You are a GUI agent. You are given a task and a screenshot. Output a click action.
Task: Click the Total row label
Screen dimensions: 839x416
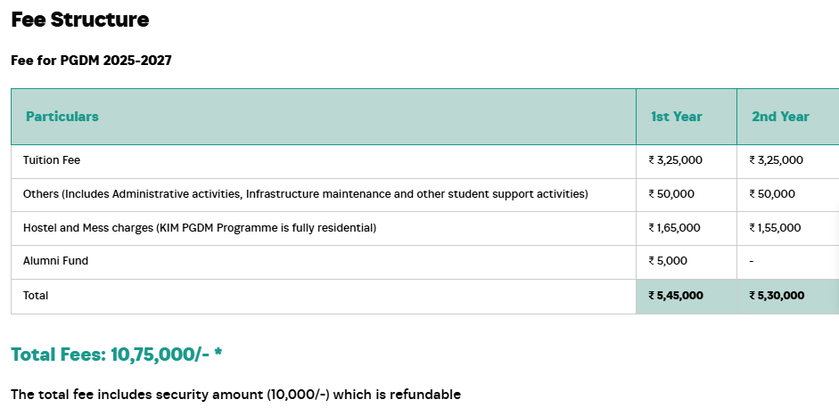(36, 296)
